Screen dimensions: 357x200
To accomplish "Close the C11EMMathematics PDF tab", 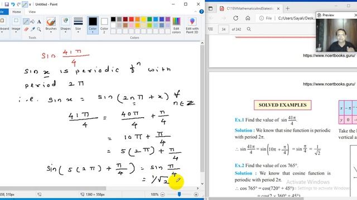I will click(x=278, y=9).
